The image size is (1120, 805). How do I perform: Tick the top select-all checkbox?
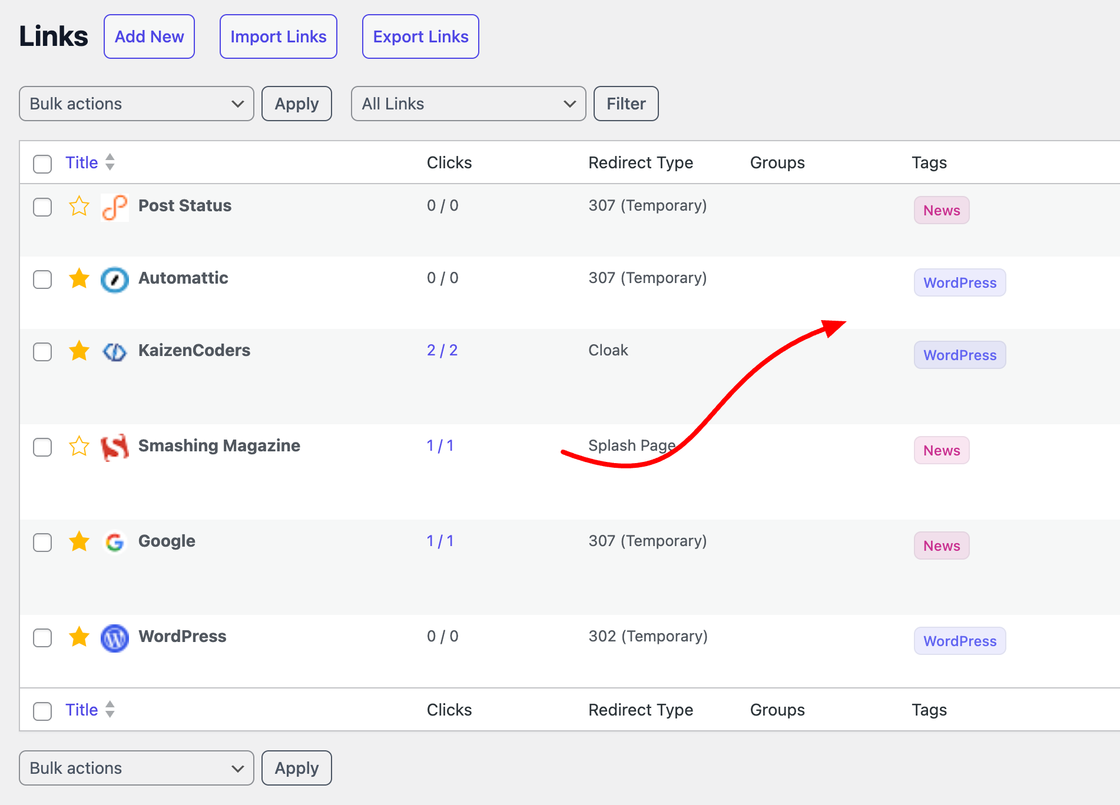[42, 164]
